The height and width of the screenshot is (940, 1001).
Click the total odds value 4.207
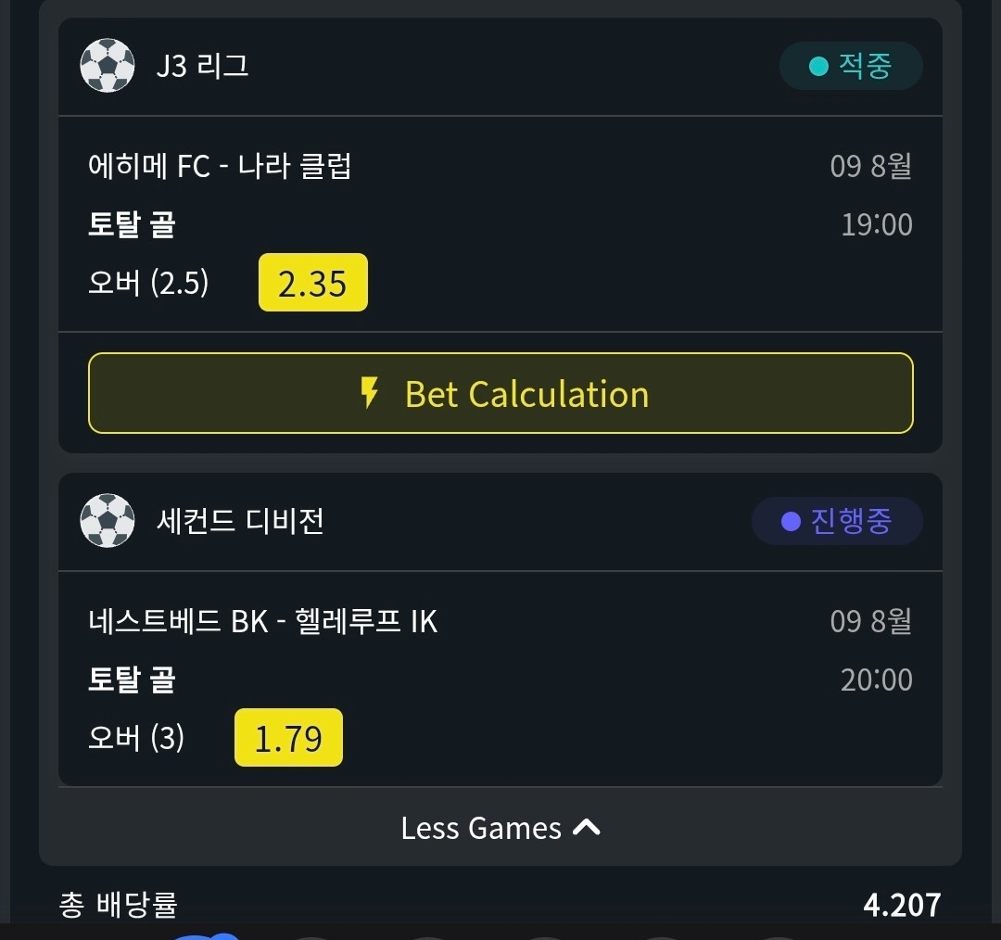pyautogui.click(x=902, y=905)
